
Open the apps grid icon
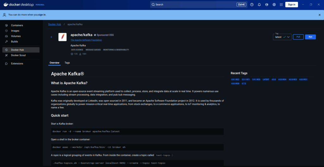click(x=281, y=4)
